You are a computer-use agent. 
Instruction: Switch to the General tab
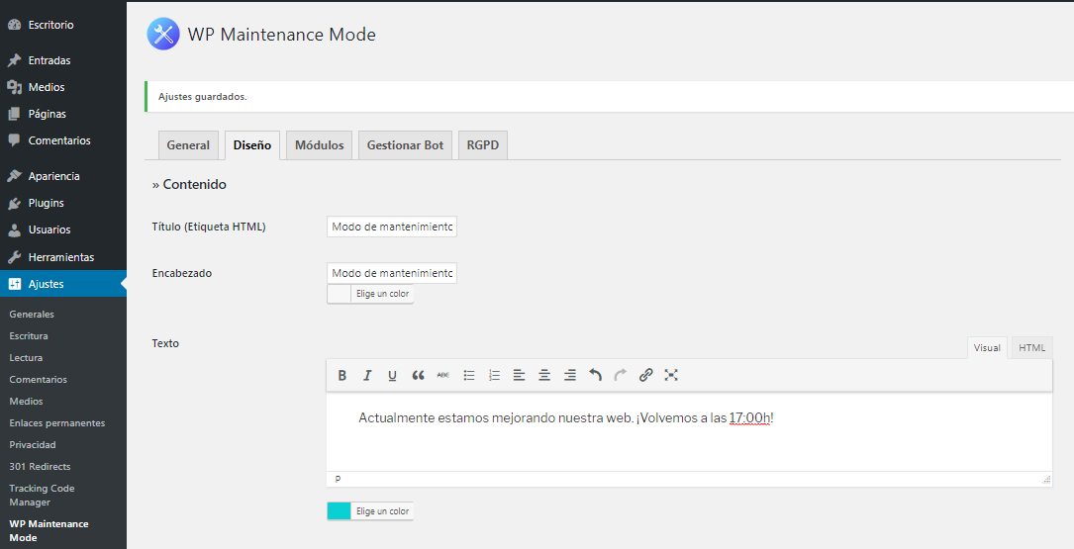click(188, 145)
